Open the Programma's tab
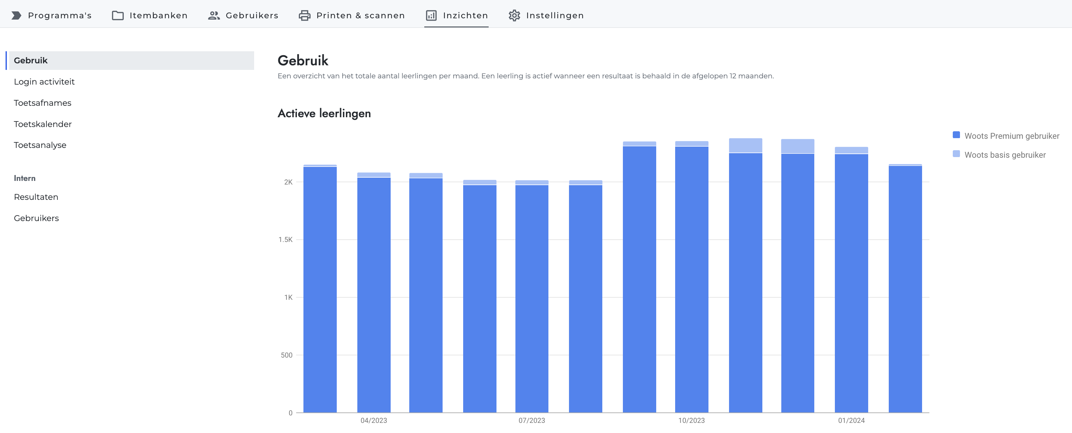The width and height of the screenshot is (1072, 433). pyautogui.click(x=51, y=15)
